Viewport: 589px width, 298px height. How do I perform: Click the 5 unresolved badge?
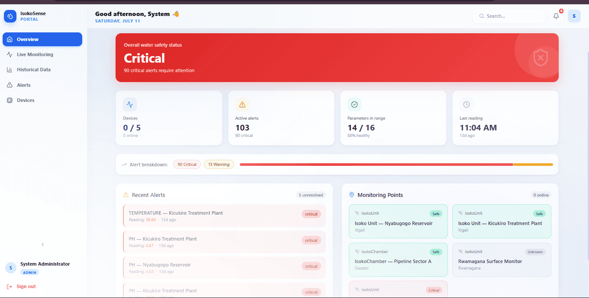pos(311,195)
